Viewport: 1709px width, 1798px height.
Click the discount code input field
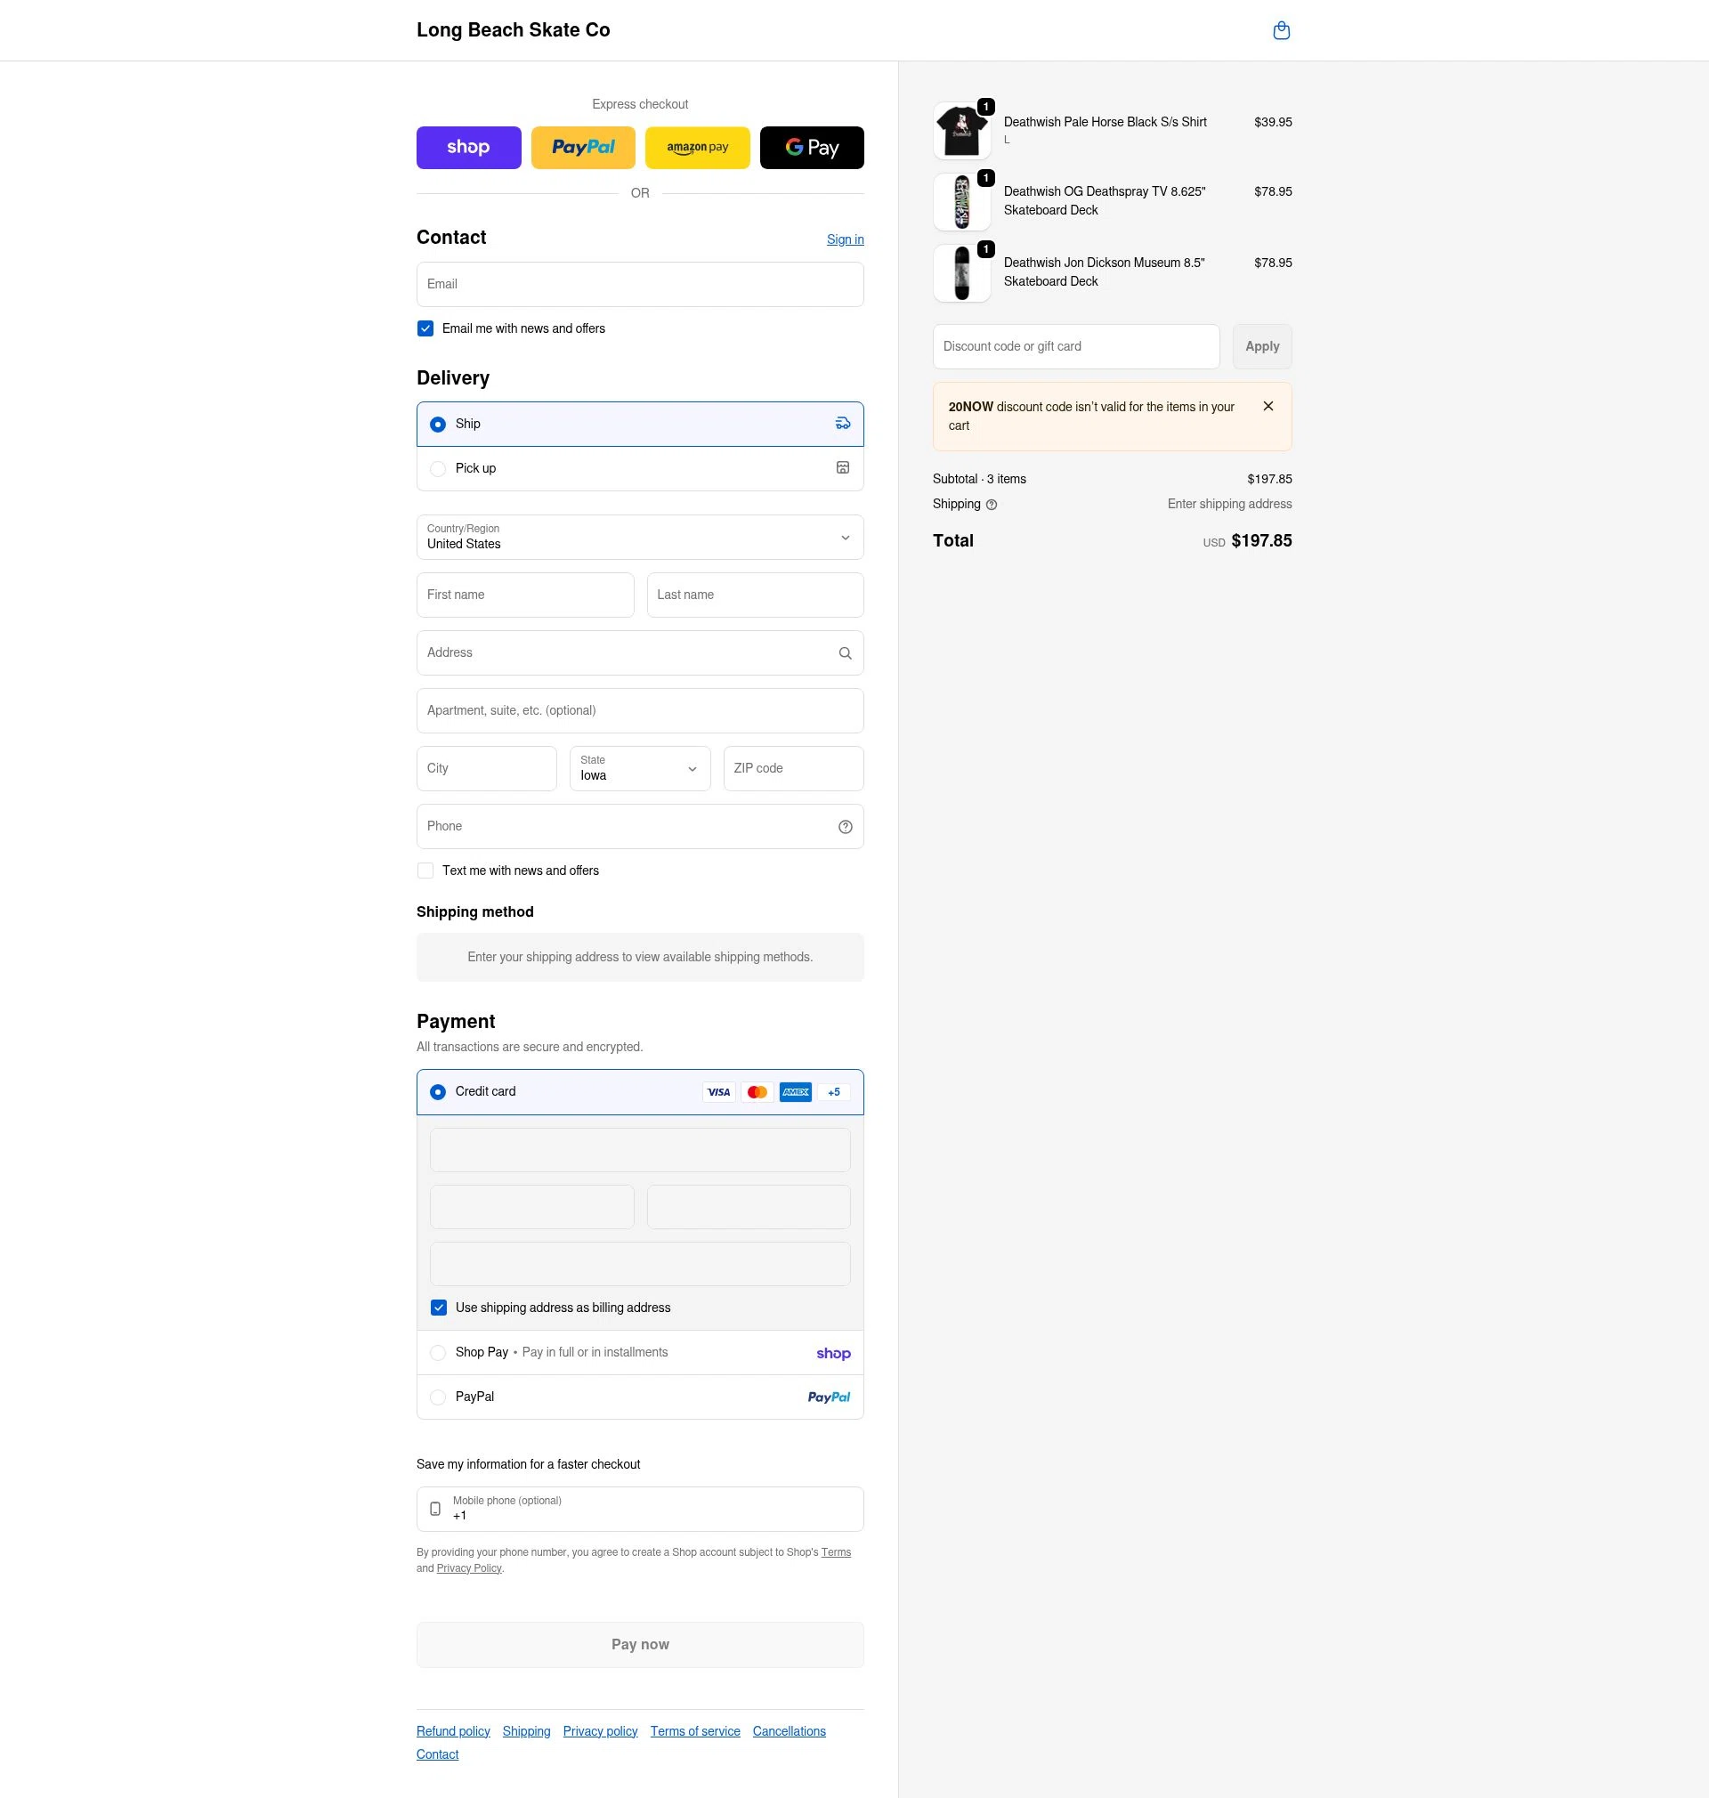(1075, 346)
